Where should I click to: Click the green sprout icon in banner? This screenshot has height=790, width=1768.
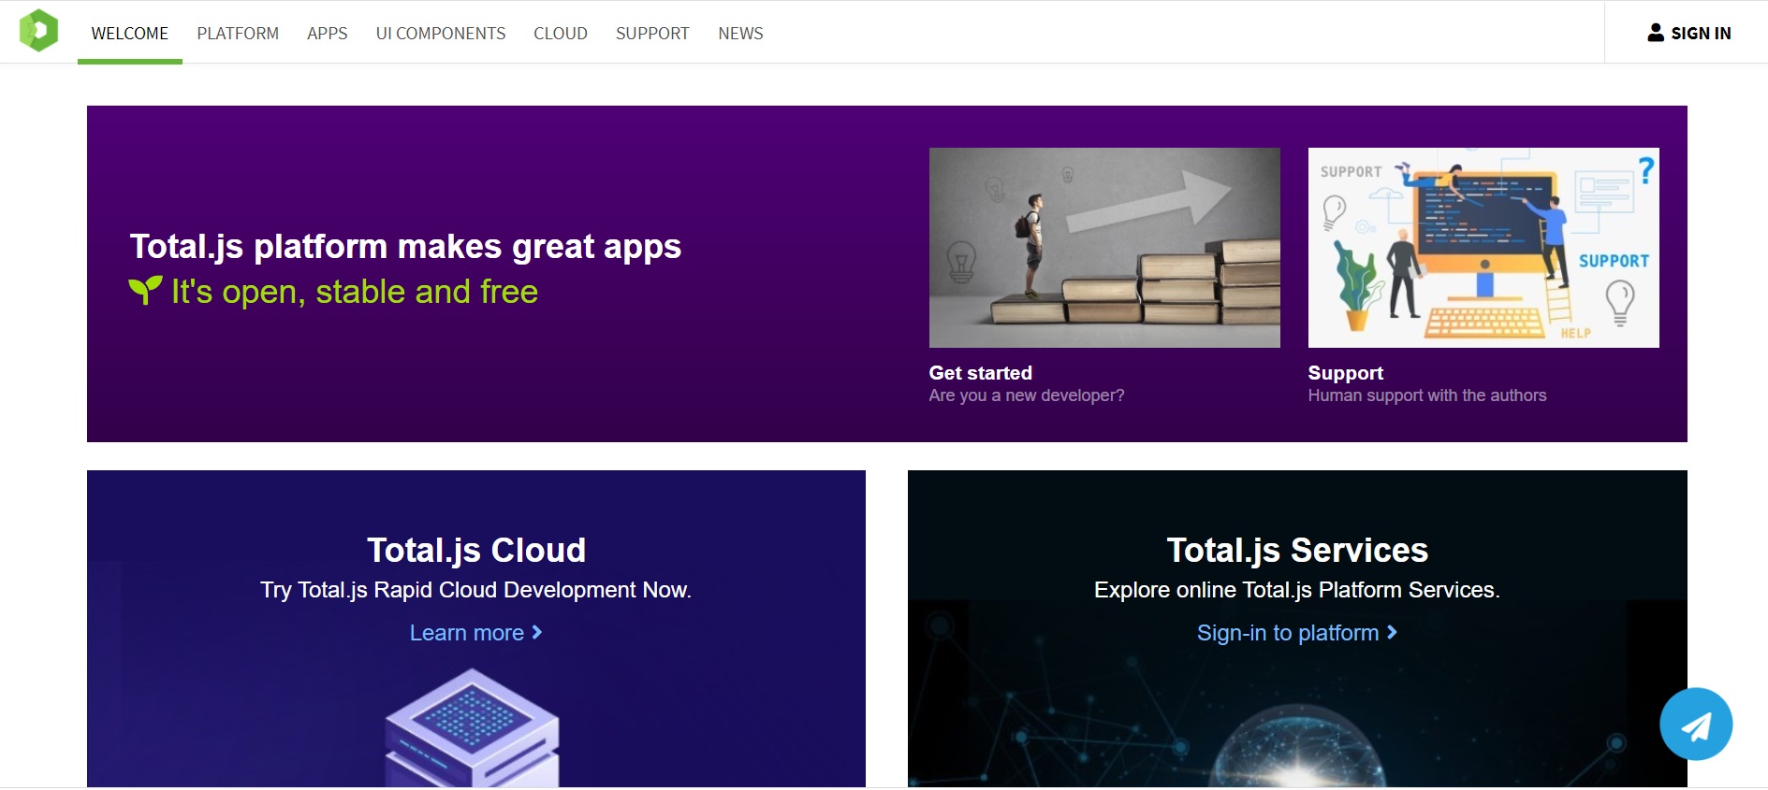(145, 291)
